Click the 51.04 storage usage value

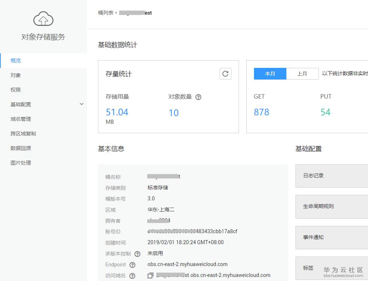coord(117,112)
